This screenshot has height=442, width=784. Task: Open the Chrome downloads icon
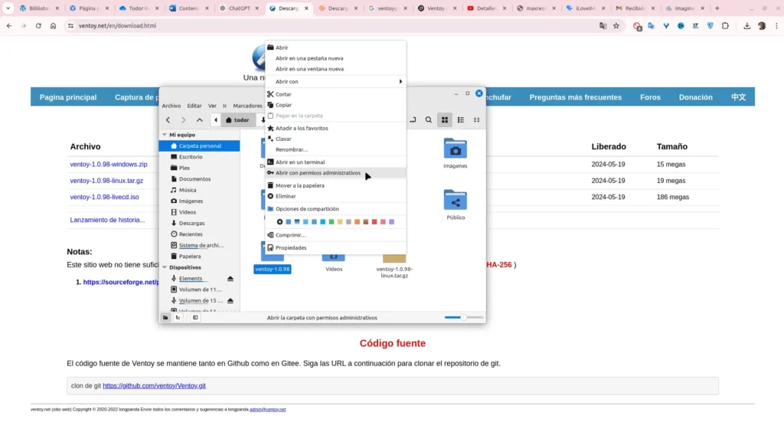tap(747, 25)
